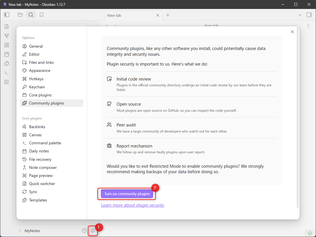Toggle the left sidebar collapse icon
Screen dimensions: 316x237
pos(7,15)
